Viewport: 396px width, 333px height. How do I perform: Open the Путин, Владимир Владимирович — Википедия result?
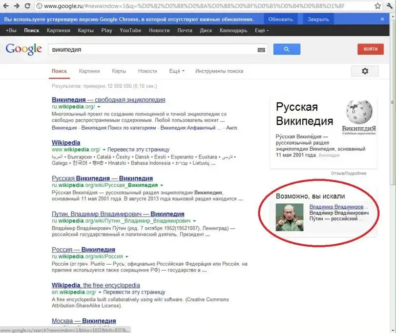(118, 214)
